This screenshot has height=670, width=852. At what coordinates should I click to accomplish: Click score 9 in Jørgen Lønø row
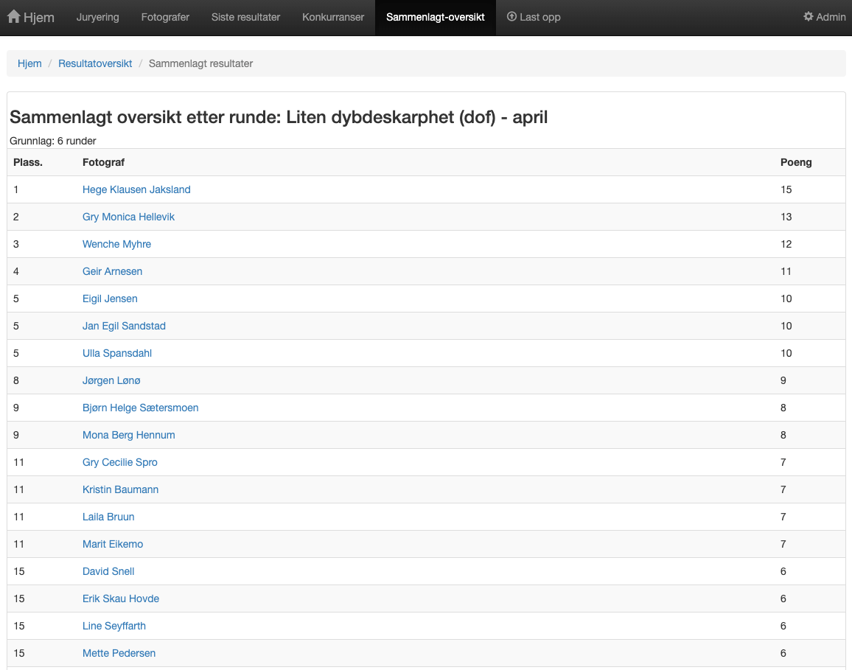coord(783,380)
